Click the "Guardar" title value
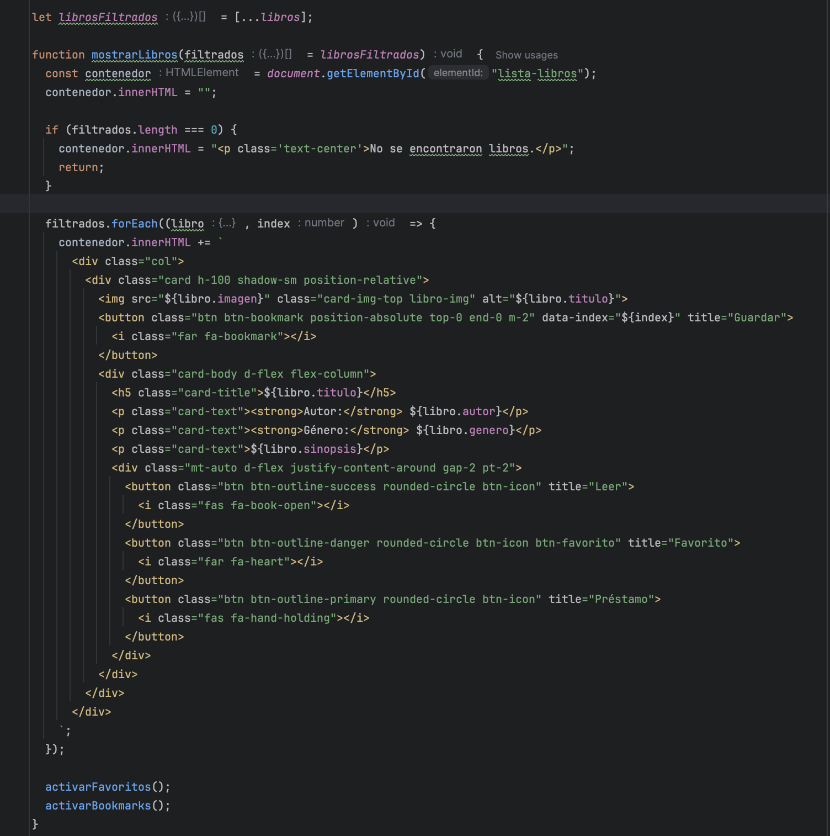Image resolution: width=830 pixels, height=836 pixels. (x=757, y=318)
